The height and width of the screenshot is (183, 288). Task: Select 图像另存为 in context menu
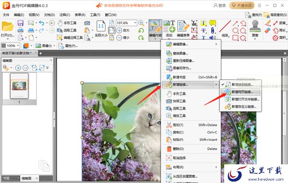[x=191, y=68]
